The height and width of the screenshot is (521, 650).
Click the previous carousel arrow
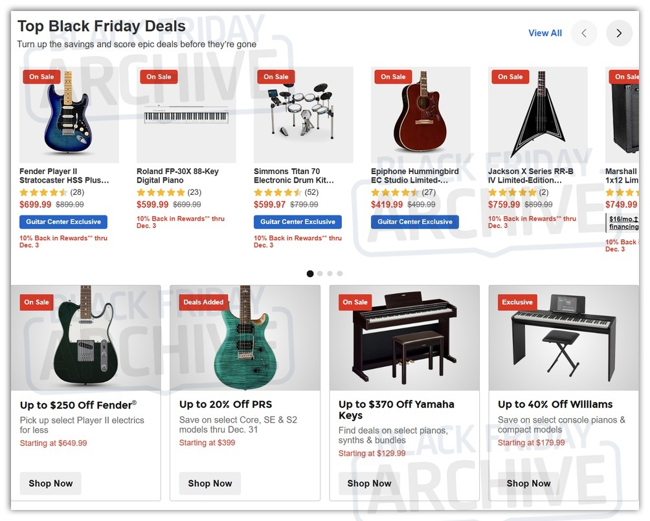pos(584,33)
